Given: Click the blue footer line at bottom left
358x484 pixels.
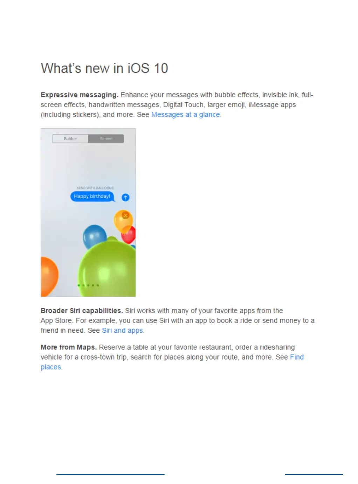Looking at the screenshot, I should [110, 475].
